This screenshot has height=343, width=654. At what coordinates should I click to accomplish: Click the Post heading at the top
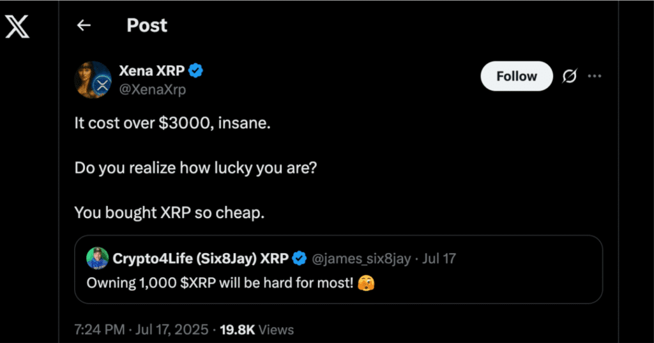pos(147,26)
